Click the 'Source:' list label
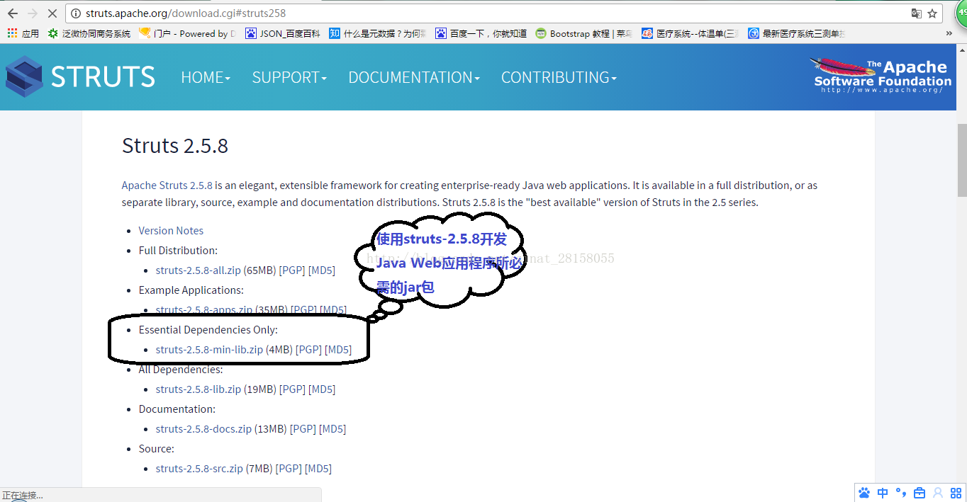This screenshot has height=502, width=967. tap(157, 449)
